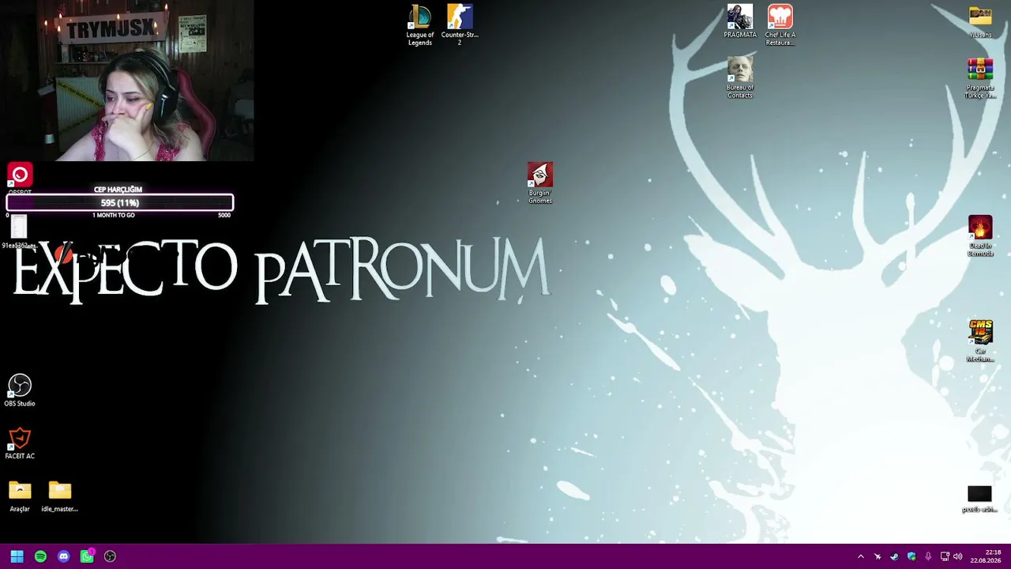Select the Bureau of Contacts icon
The width and height of the screenshot is (1011, 569).
[740, 77]
